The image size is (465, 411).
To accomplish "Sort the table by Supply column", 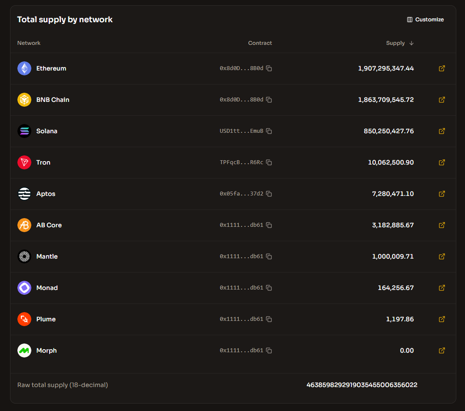I will (x=395, y=43).
